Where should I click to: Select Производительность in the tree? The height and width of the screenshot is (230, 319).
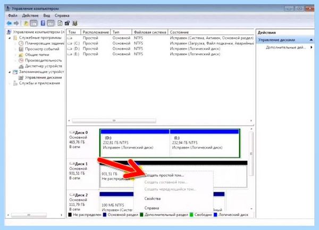(x=43, y=60)
